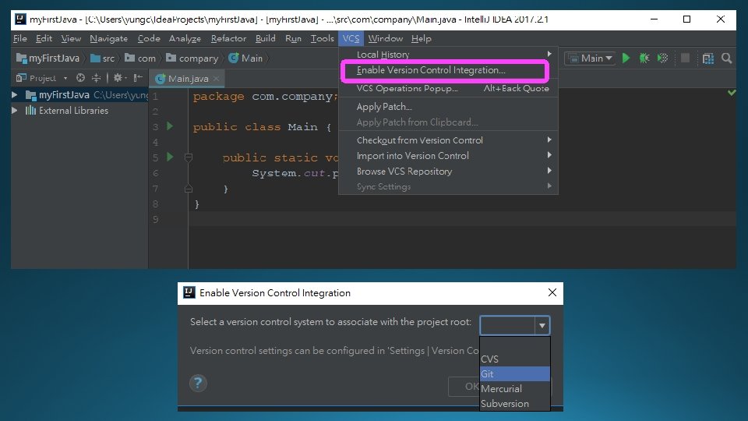Open the Main run configuration dropdown
Image resolution: width=748 pixels, height=421 pixels.
coord(590,58)
